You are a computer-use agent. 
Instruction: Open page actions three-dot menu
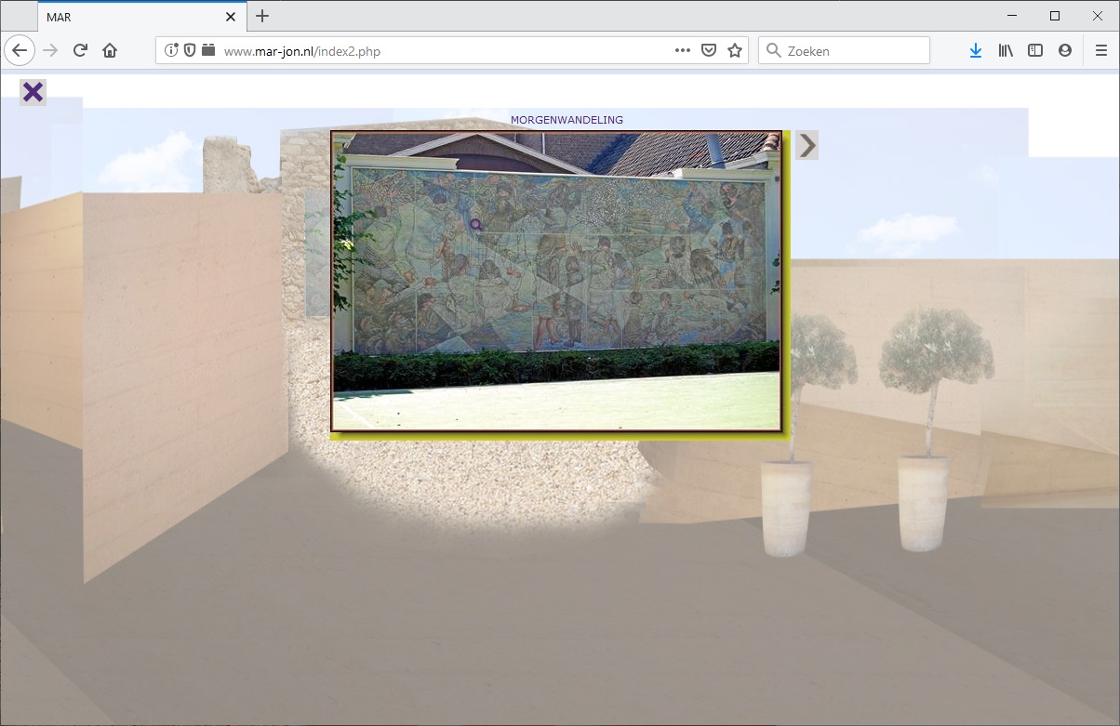pyautogui.click(x=683, y=50)
